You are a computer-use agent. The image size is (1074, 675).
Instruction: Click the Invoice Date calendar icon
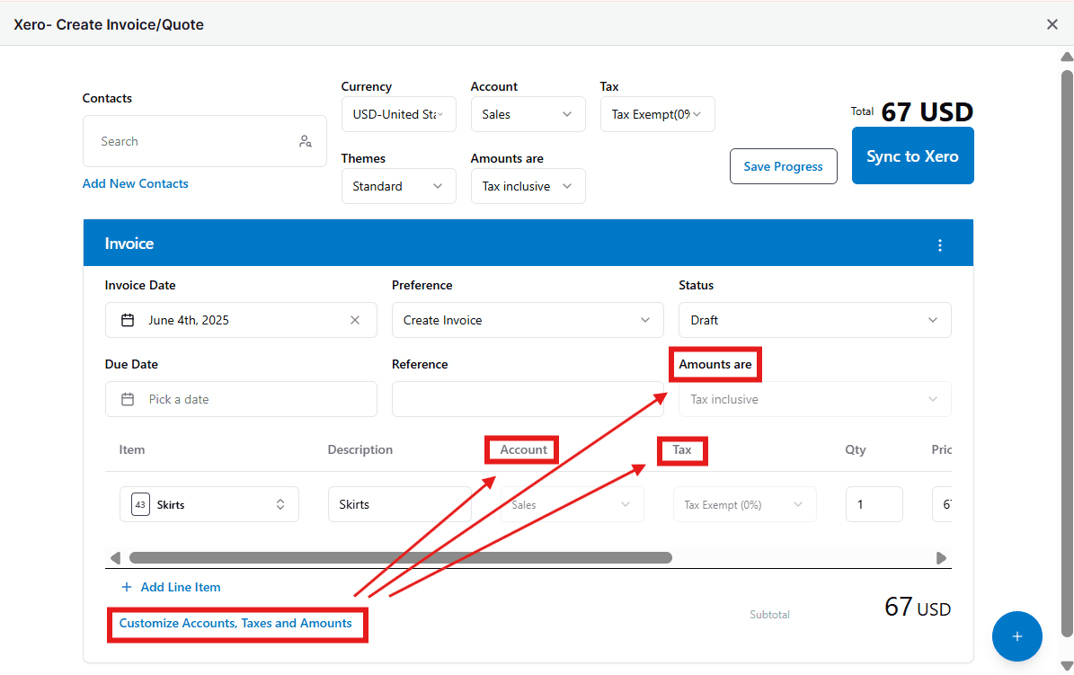click(x=128, y=320)
